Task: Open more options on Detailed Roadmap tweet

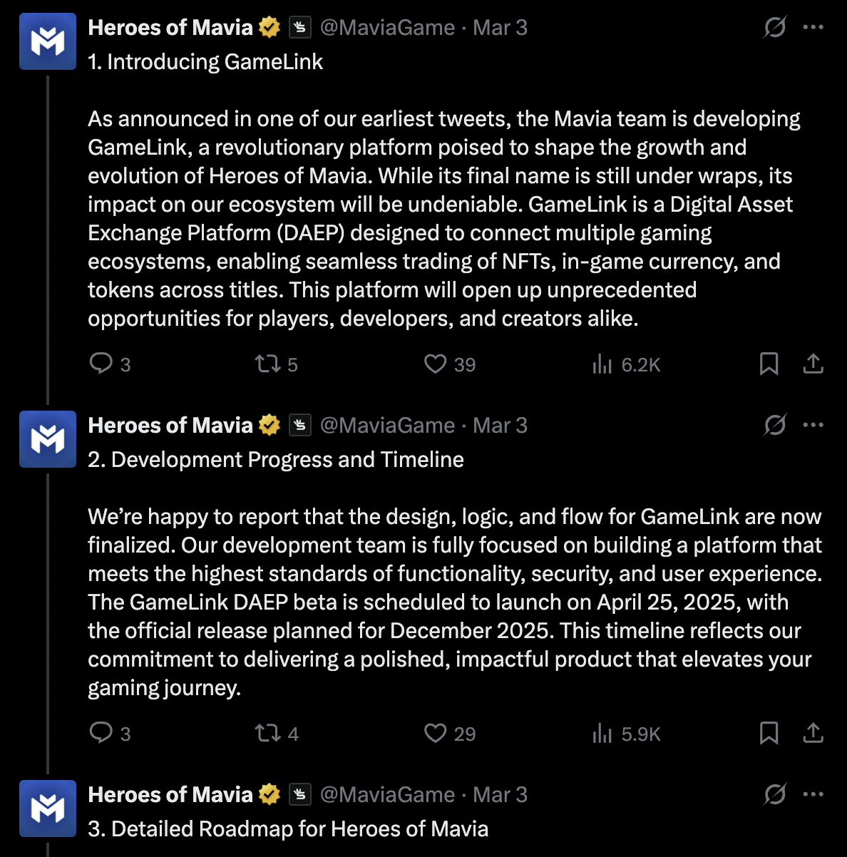Action: [x=813, y=794]
